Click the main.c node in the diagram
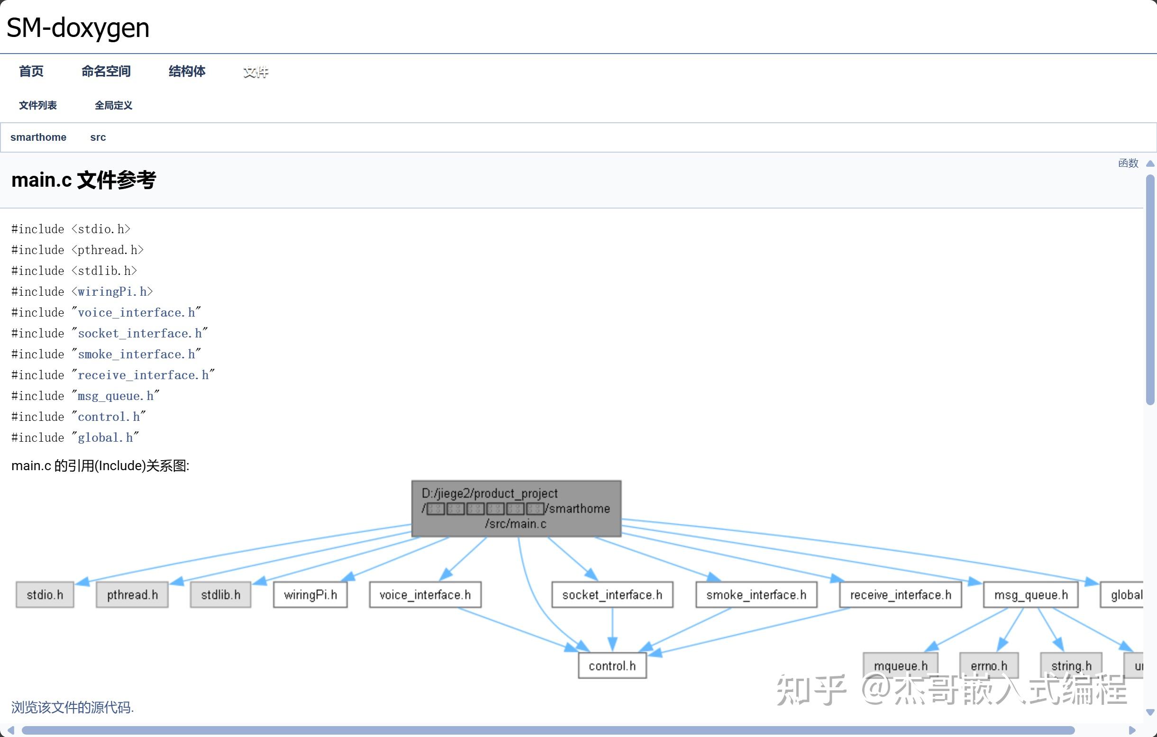 pyautogui.click(x=516, y=508)
